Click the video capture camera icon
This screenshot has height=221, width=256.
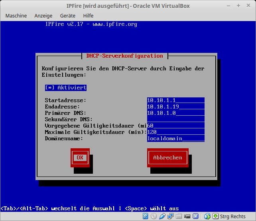[187, 216]
